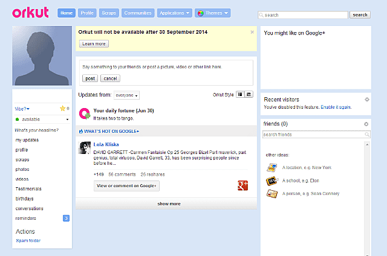
Task: Click the star rating icon
Action: 62,109
